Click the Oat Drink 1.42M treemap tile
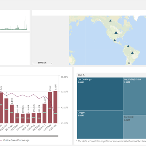Viewport: 146px width, 146px height. coord(135,127)
